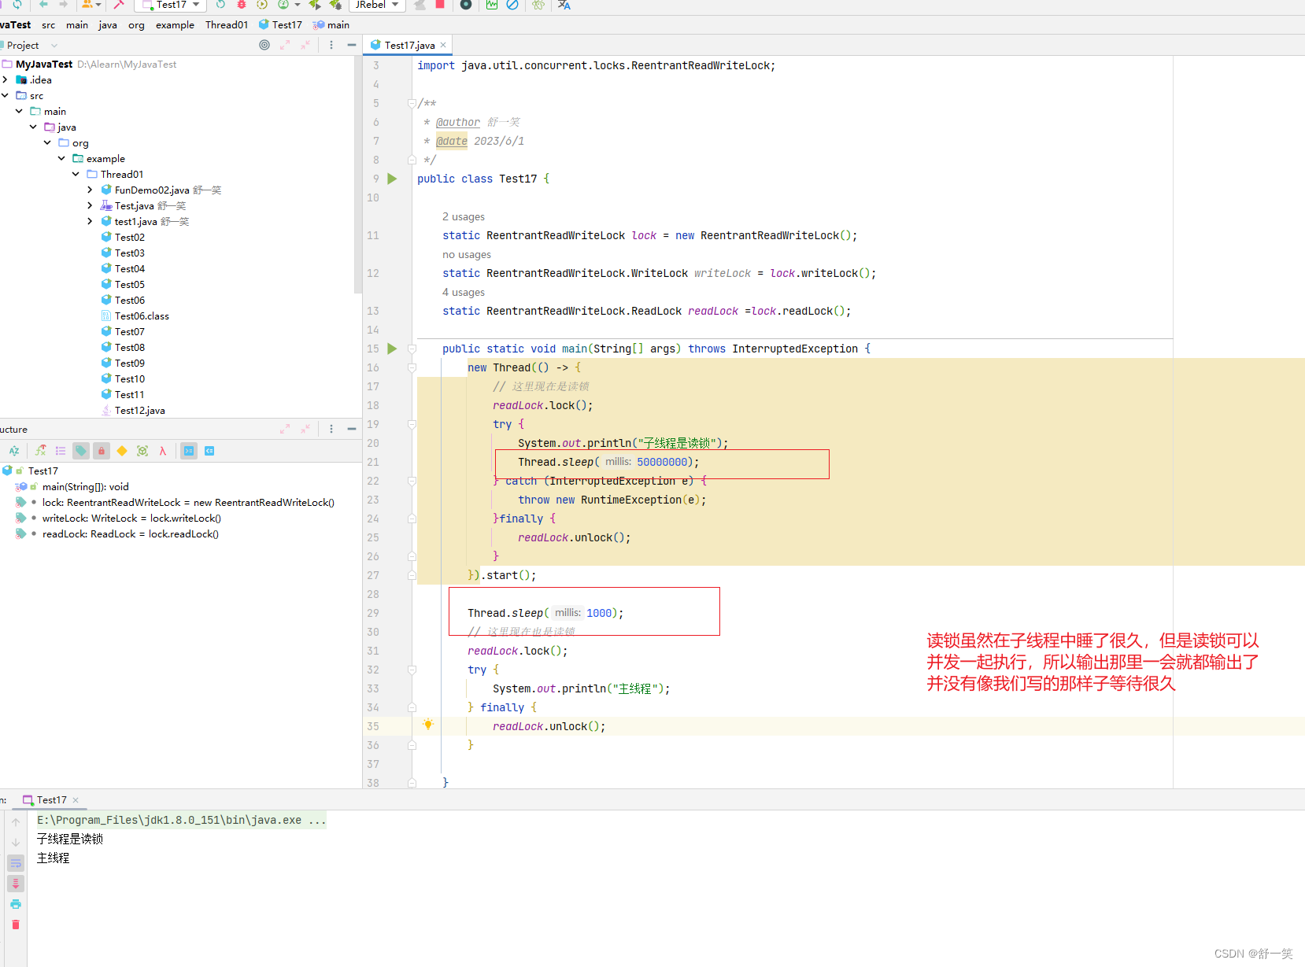This screenshot has height=967, width=1305.
Task: Click the '4 usages' hint above readLock
Action: 464,293
